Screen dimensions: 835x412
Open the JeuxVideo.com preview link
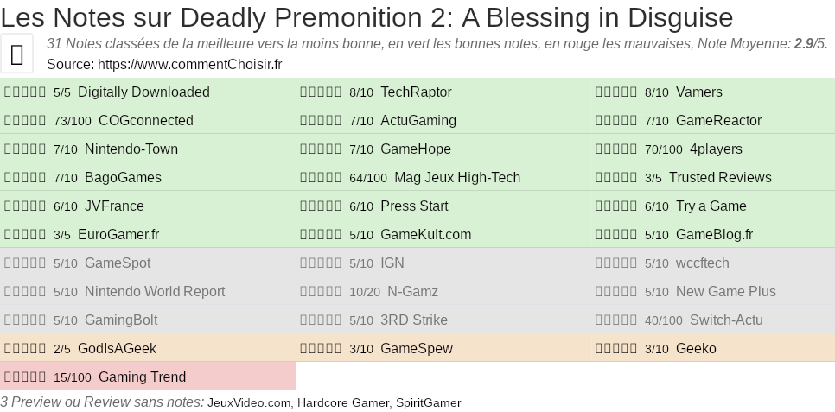[250, 402]
